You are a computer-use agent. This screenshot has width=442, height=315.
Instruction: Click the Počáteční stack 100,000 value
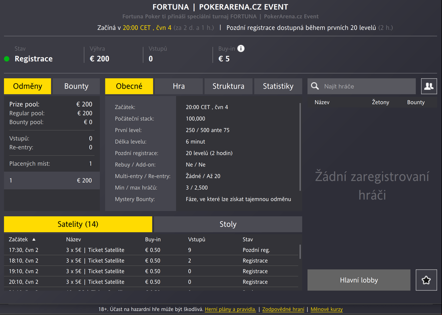[x=195, y=118]
